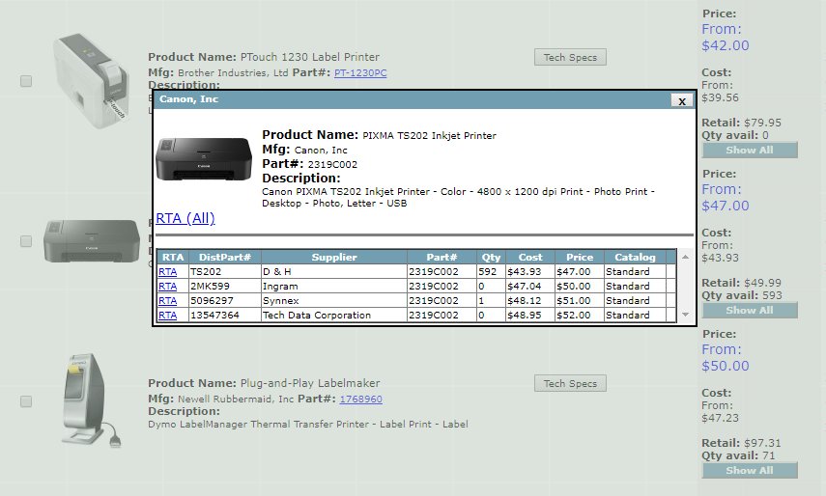Viewport: 826px width, 496px height.
Task: Sort by the Cost column header
Action: click(530, 258)
